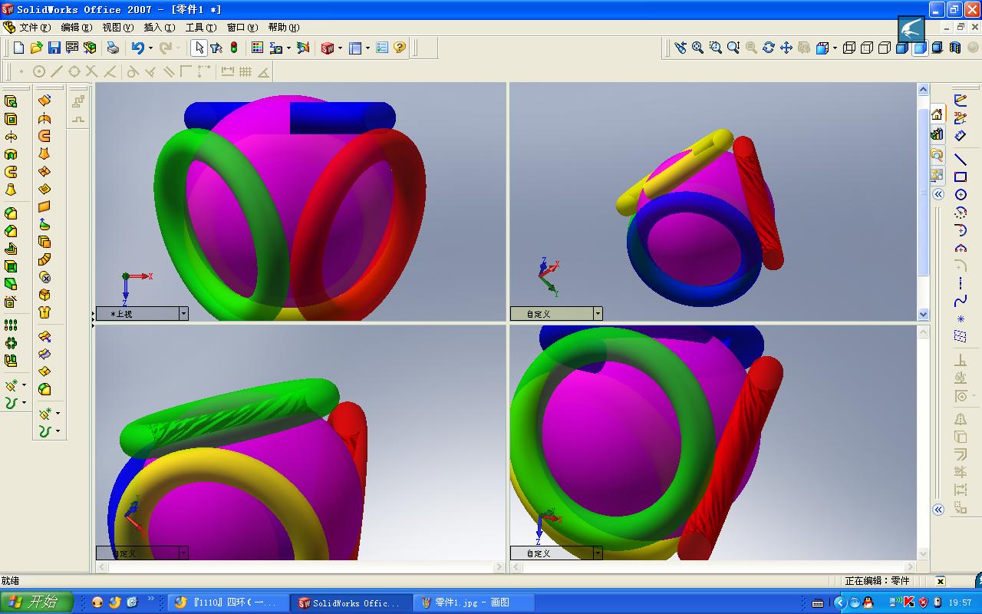Select the Chamfer feature icon
Viewport: 982px width, 614px height.
[x=11, y=231]
